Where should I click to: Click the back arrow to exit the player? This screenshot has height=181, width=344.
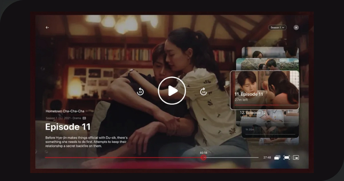coord(47,27)
